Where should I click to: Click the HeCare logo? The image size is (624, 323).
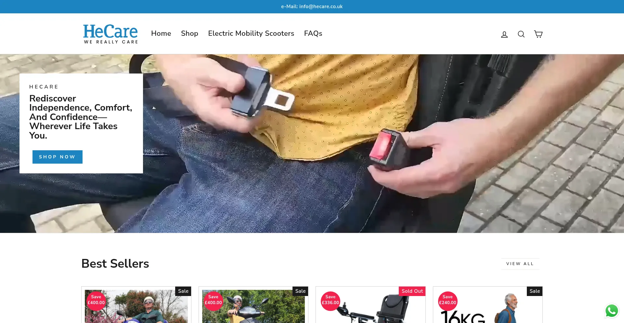point(110,34)
